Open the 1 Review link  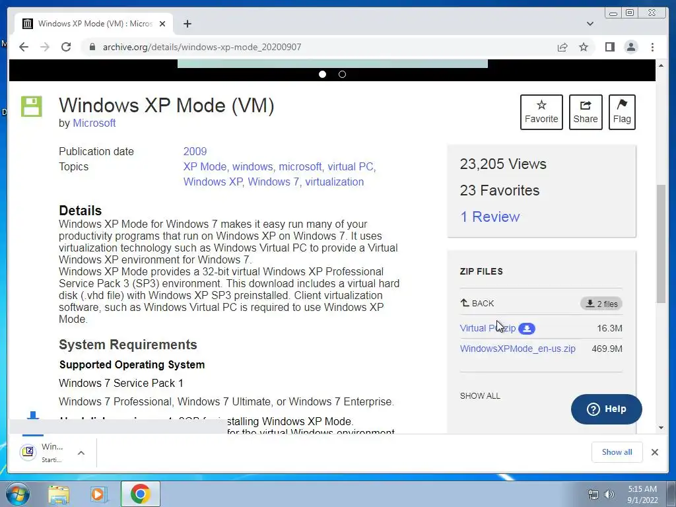tap(490, 217)
